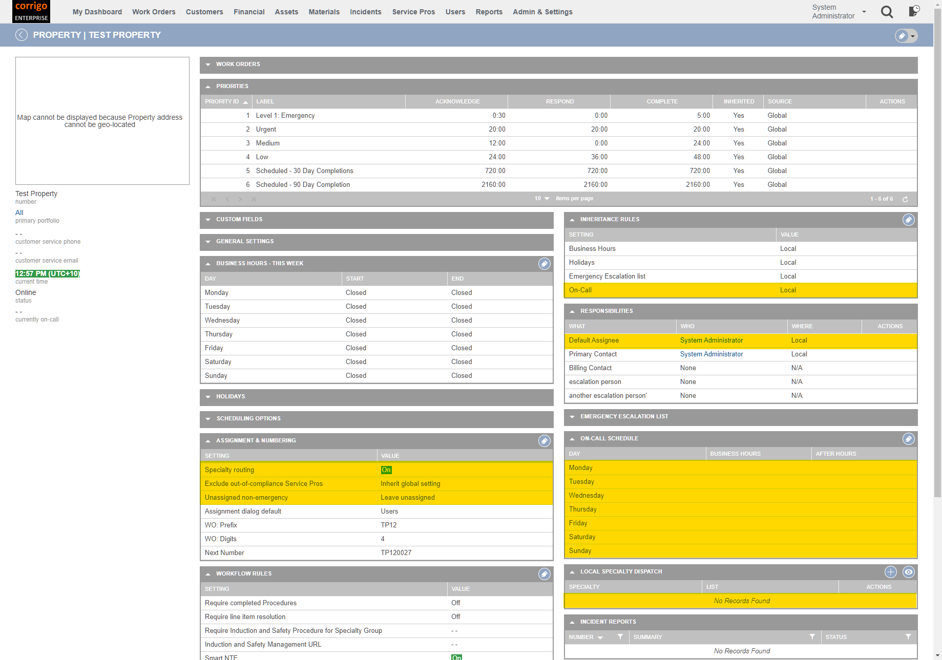The image size is (942, 660).
Task: Edit the On-Call Schedule pencil icon
Action: (x=909, y=439)
